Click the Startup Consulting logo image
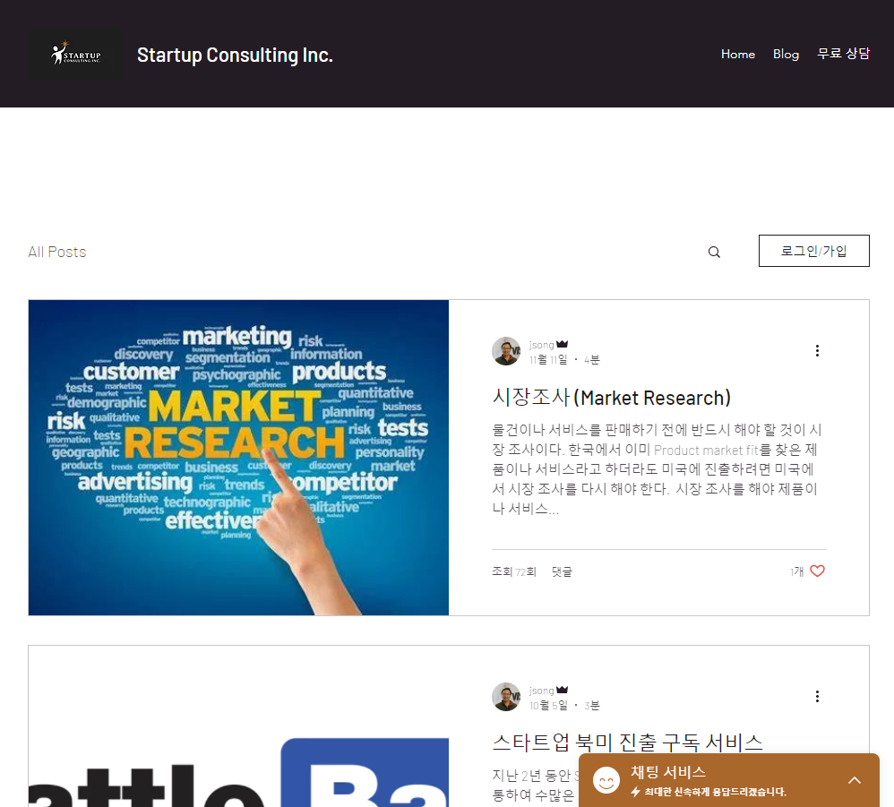This screenshot has height=807, width=894. pyautogui.click(x=75, y=54)
